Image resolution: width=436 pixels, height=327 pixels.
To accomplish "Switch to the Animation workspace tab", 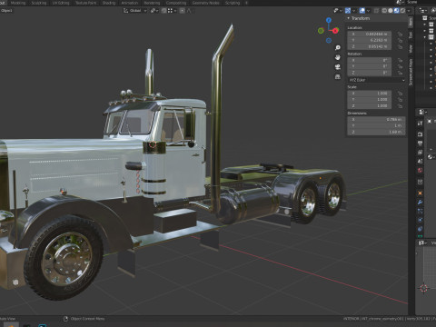I will point(130,3).
